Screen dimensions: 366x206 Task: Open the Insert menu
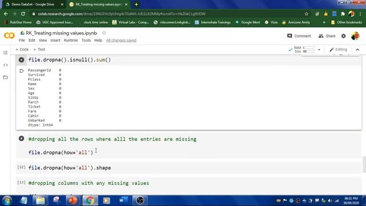coord(55,41)
